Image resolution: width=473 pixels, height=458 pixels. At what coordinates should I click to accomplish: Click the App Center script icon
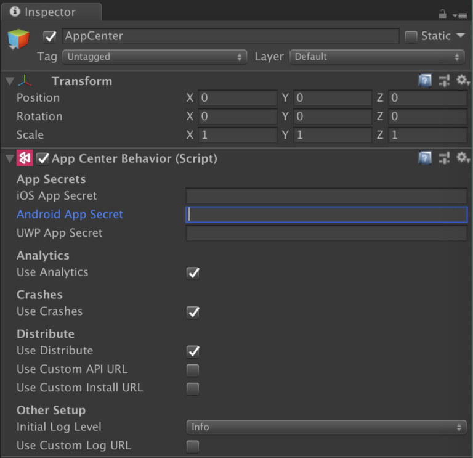(25, 158)
